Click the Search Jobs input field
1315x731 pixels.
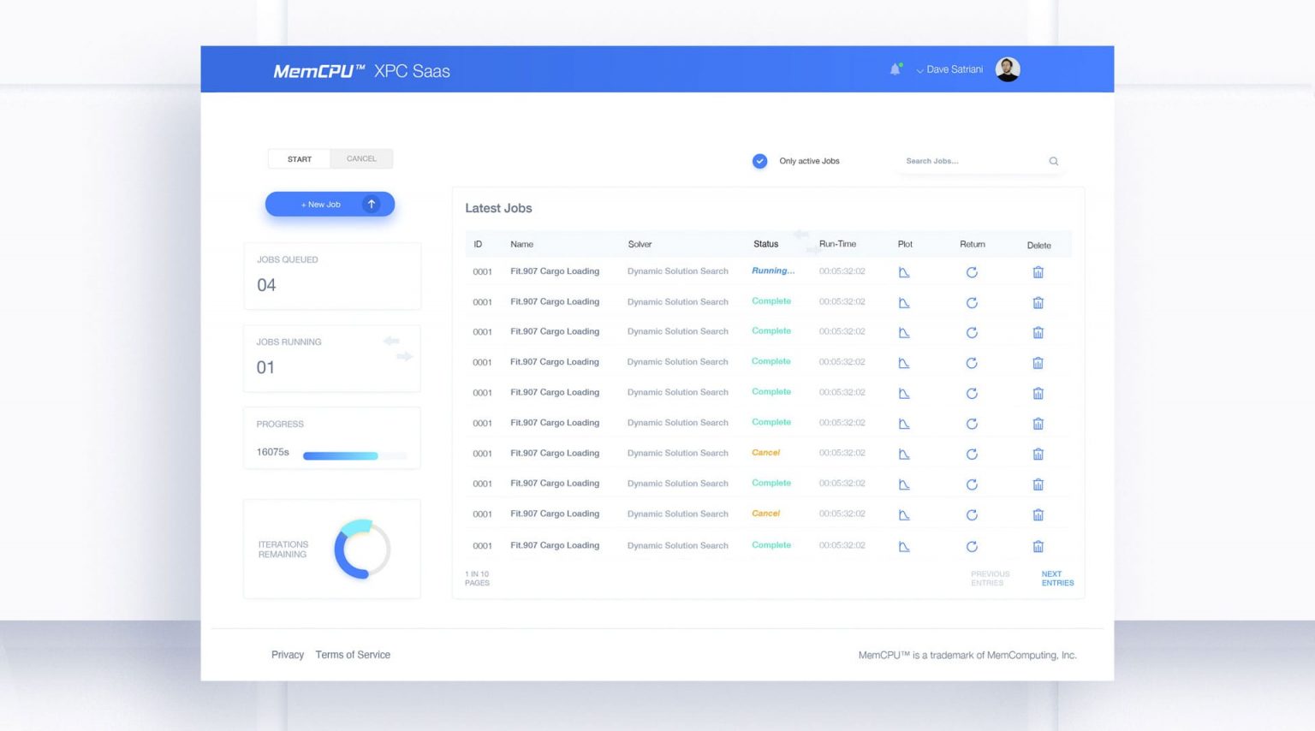click(x=972, y=161)
